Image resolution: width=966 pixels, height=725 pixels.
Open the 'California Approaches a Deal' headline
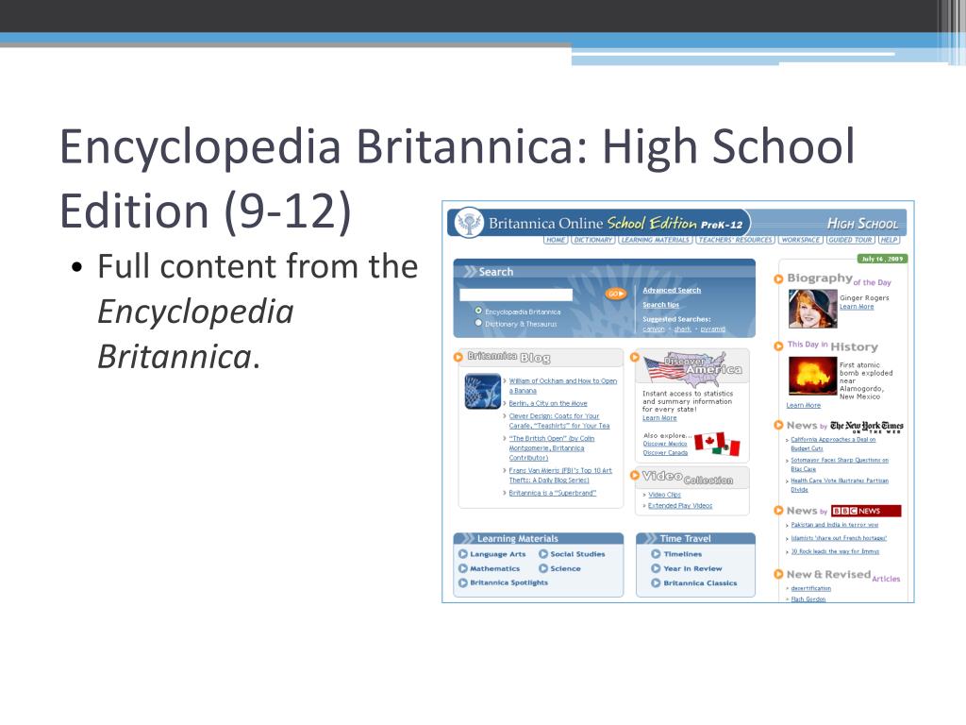833,444
